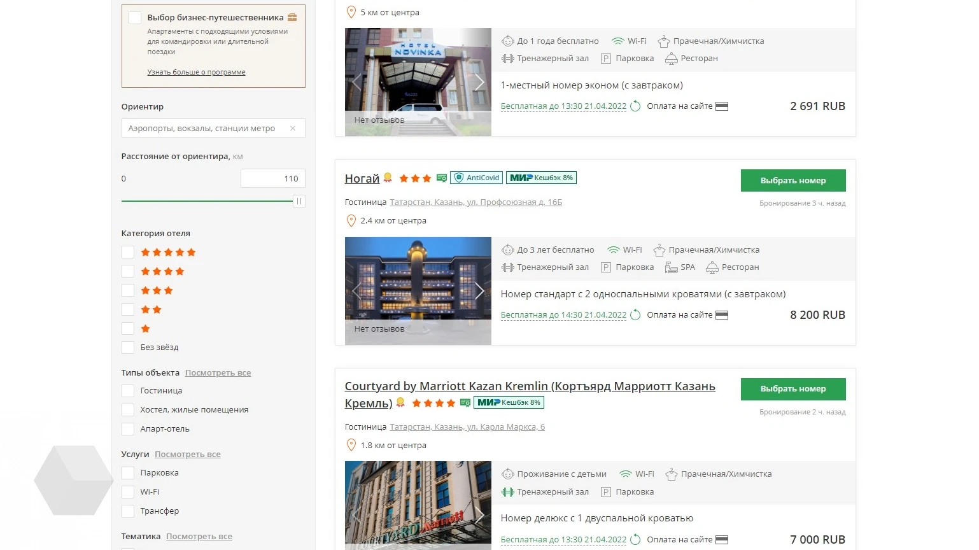Check the one-star hotel category

pos(128,328)
